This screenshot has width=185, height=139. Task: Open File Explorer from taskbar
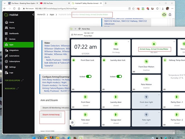(x=57, y=138)
